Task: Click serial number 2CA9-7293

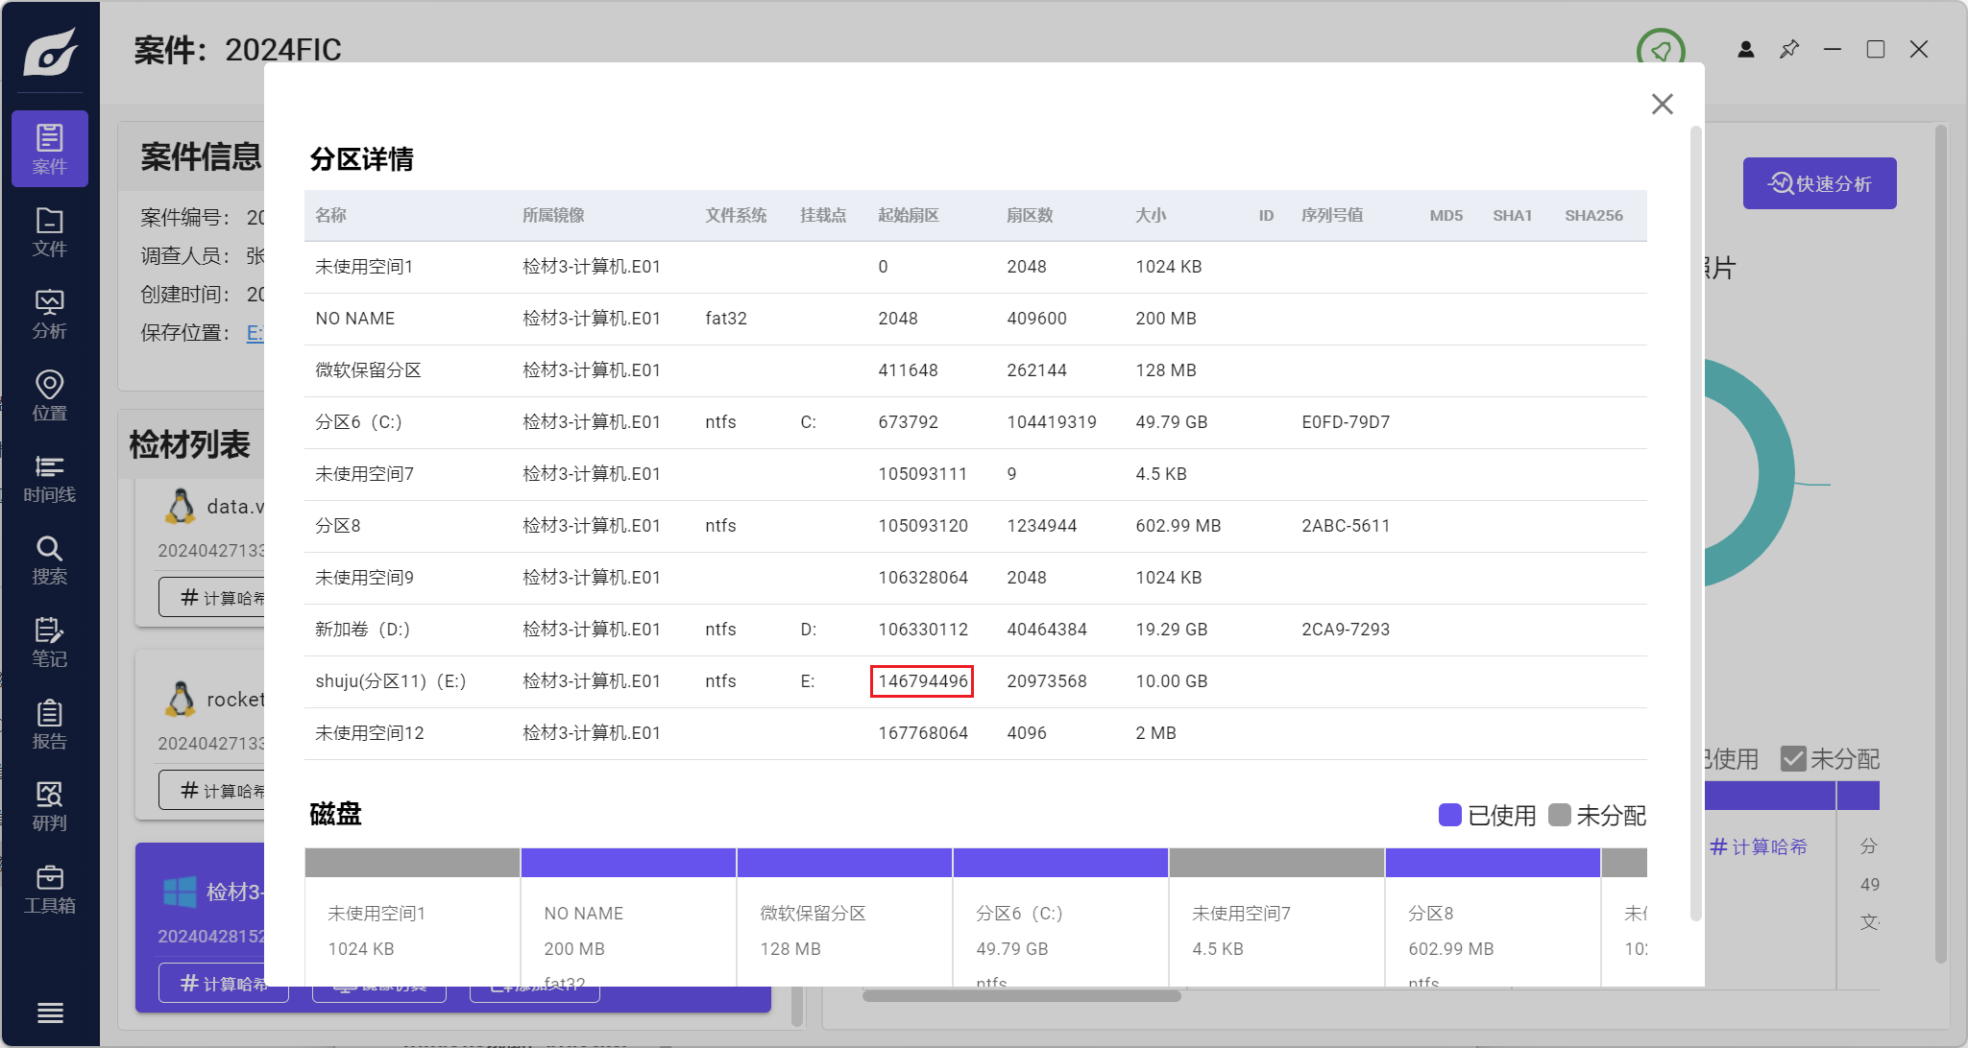Action: tap(1346, 630)
